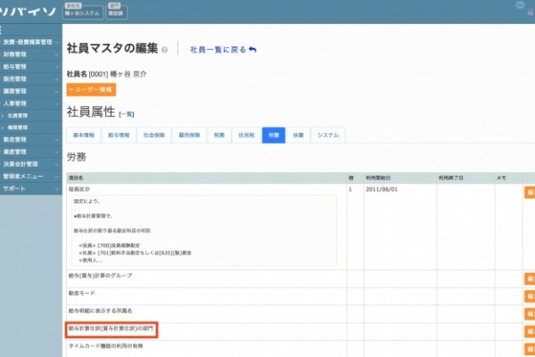The width and height of the screenshot is (535, 357).
Task: Open the 会社名 幡ヶ谷システム selector
Action: pyautogui.click(x=83, y=11)
